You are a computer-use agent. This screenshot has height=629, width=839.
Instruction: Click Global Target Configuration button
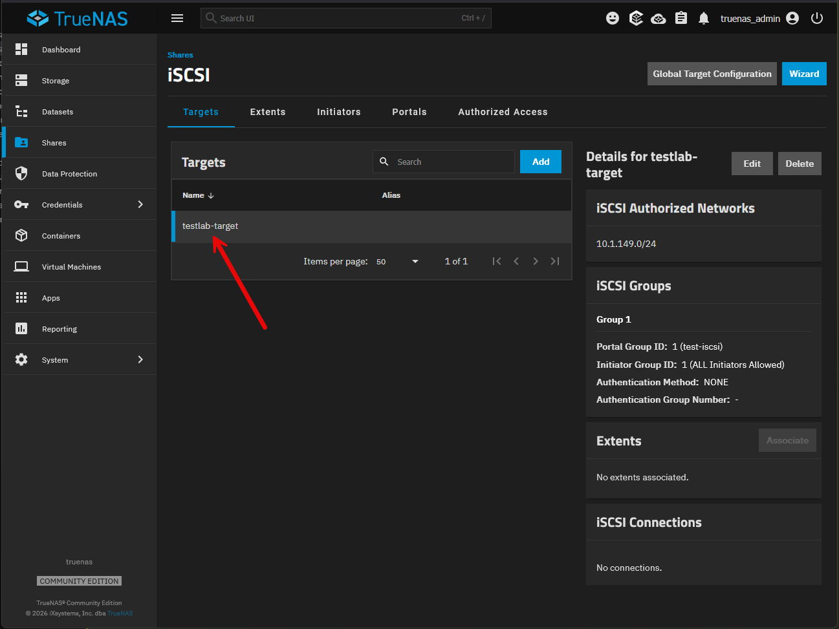tap(712, 74)
